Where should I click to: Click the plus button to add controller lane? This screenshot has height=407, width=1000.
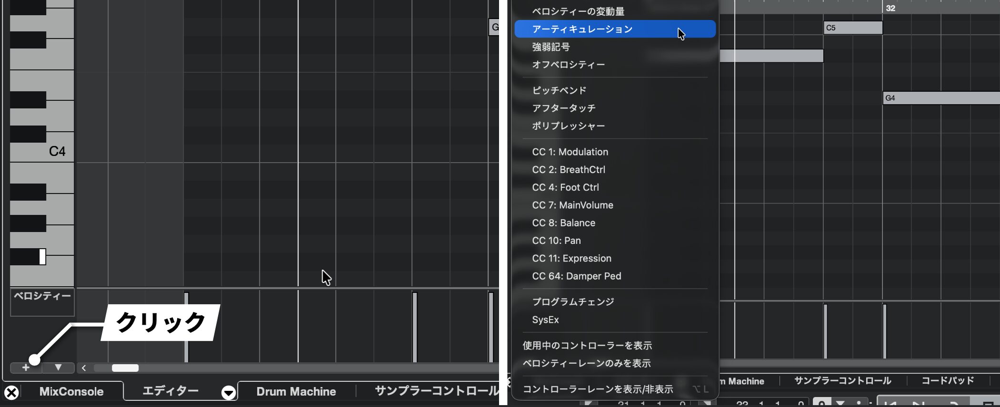pyautogui.click(x=26, y=368)
